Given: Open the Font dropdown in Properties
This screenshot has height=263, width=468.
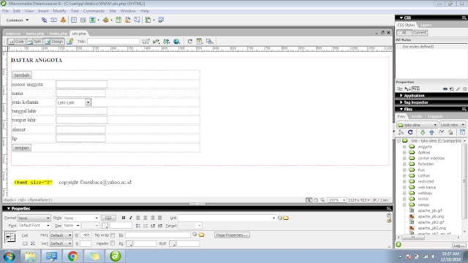Looking at the screenshot, I should 34,226.
